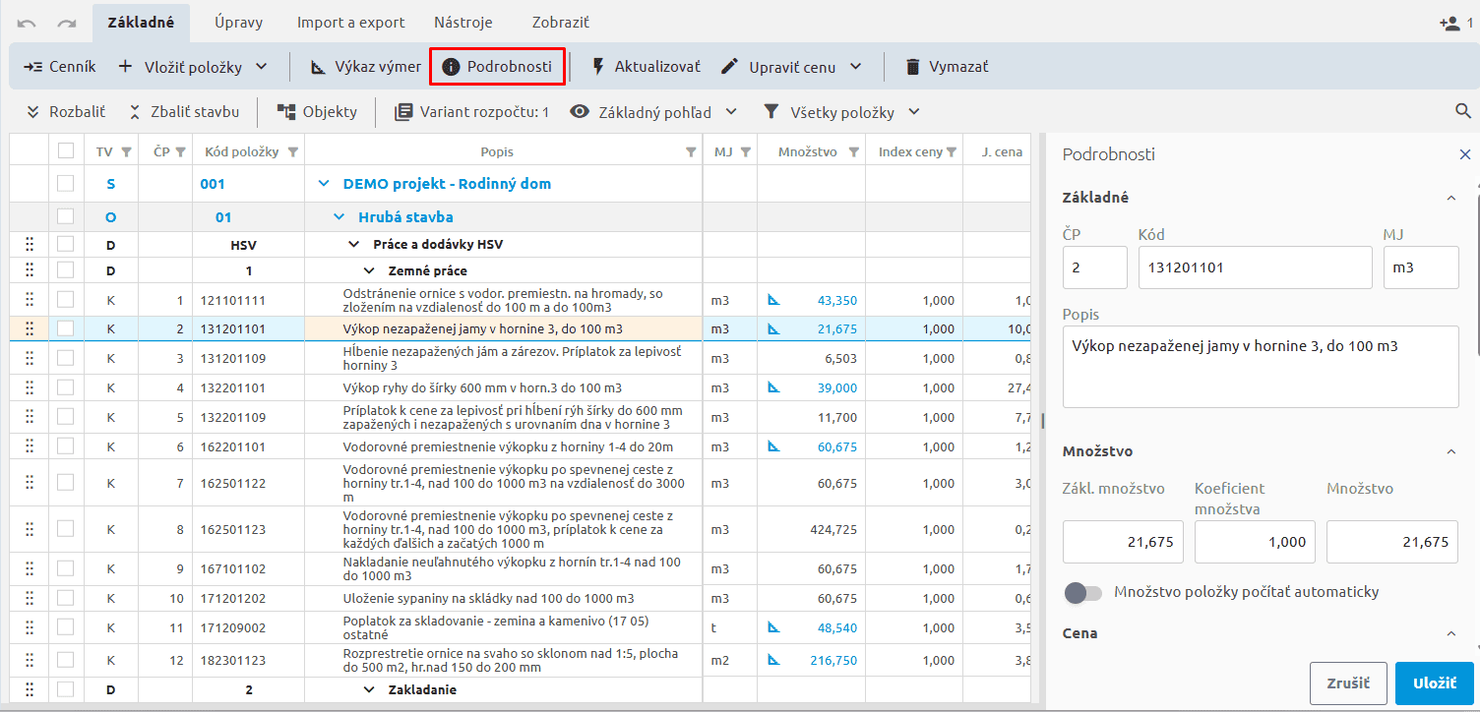
Task: Click drag handle of row 121101111
Action: (30, 300)
